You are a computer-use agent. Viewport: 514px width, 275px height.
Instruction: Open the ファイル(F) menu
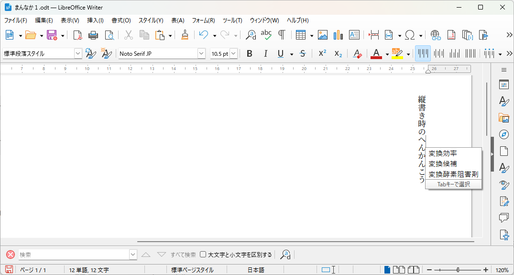(x=15, y=20)
